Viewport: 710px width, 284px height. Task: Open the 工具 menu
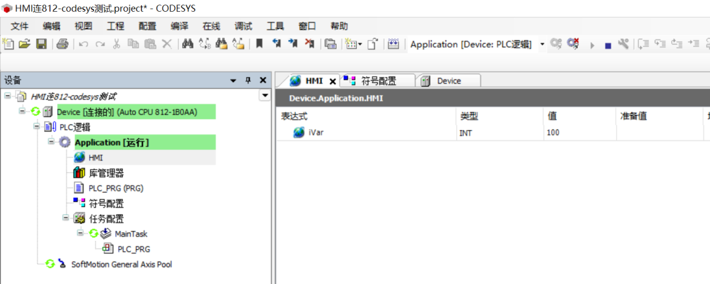pyautogui.click(x=275, y=26)
